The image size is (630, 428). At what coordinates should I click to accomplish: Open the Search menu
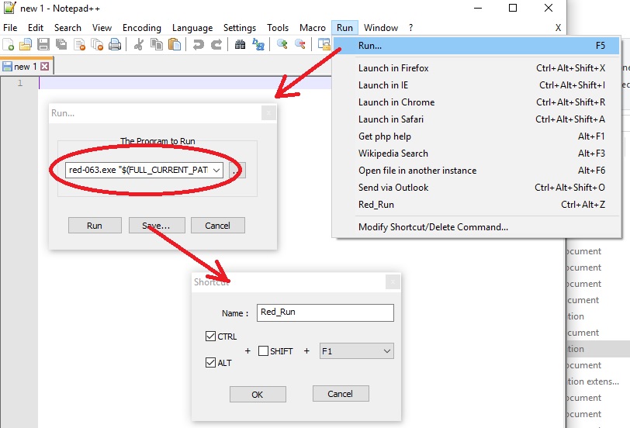point(67,28)
